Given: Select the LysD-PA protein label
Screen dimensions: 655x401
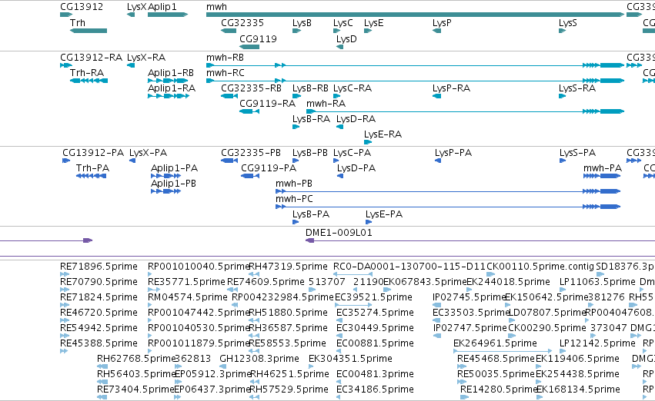Looking at the screenshot, I should [x=356, y=168].
